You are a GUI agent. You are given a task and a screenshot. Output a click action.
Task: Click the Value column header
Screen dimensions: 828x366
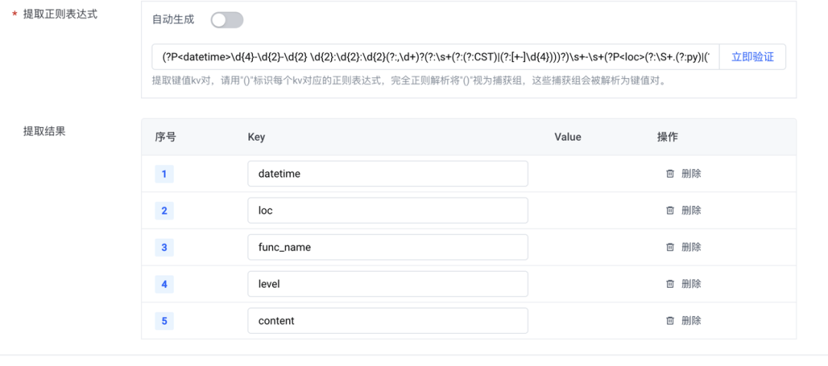[567, 137]
